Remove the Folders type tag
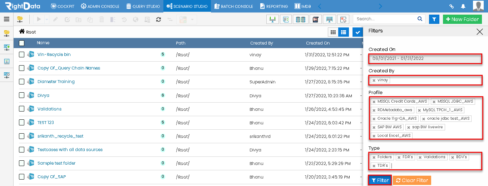This screenshot has height=186, width=488. pyautogui.click(x=374, y=157)
